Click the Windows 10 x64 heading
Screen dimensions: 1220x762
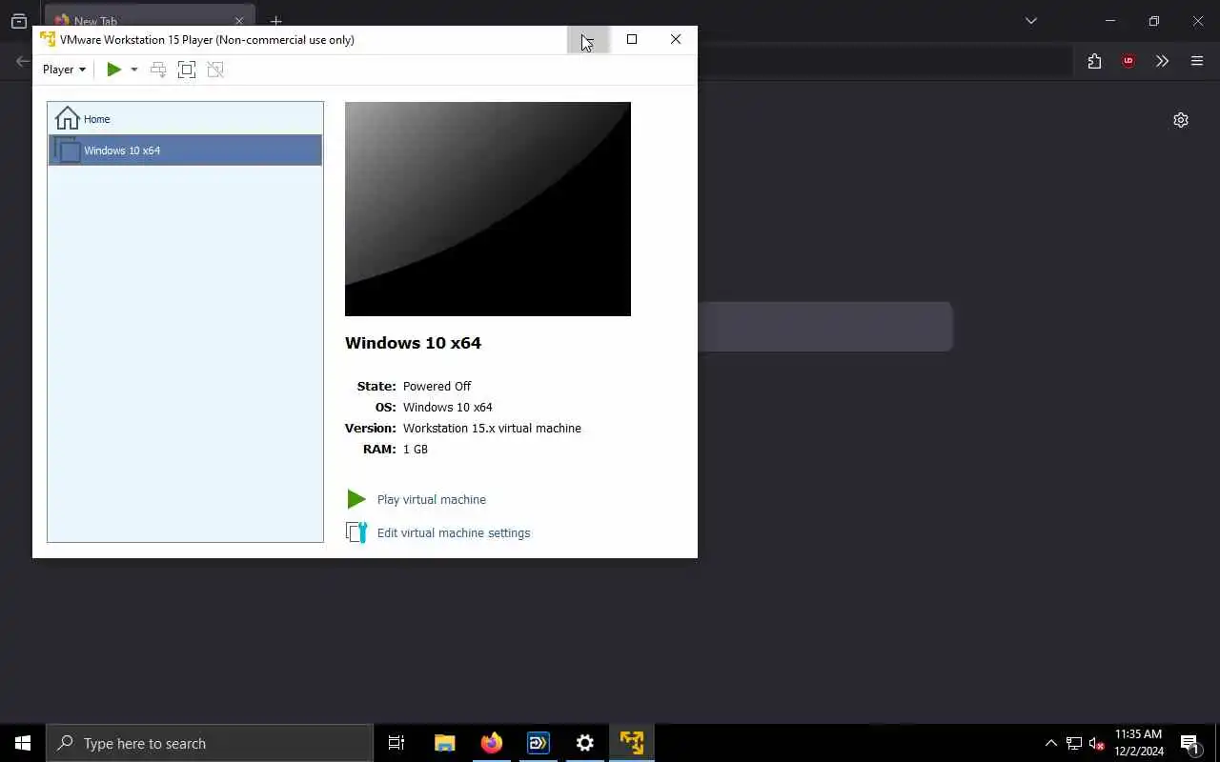coord(413,343)
